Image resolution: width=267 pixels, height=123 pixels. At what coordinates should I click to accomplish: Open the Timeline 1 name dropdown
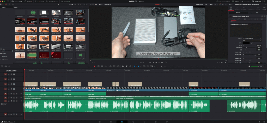[x=157, y=4]
